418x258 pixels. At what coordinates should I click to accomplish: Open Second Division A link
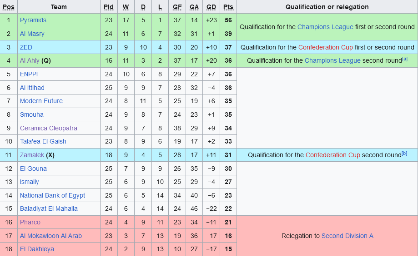(x=347, y=236)
